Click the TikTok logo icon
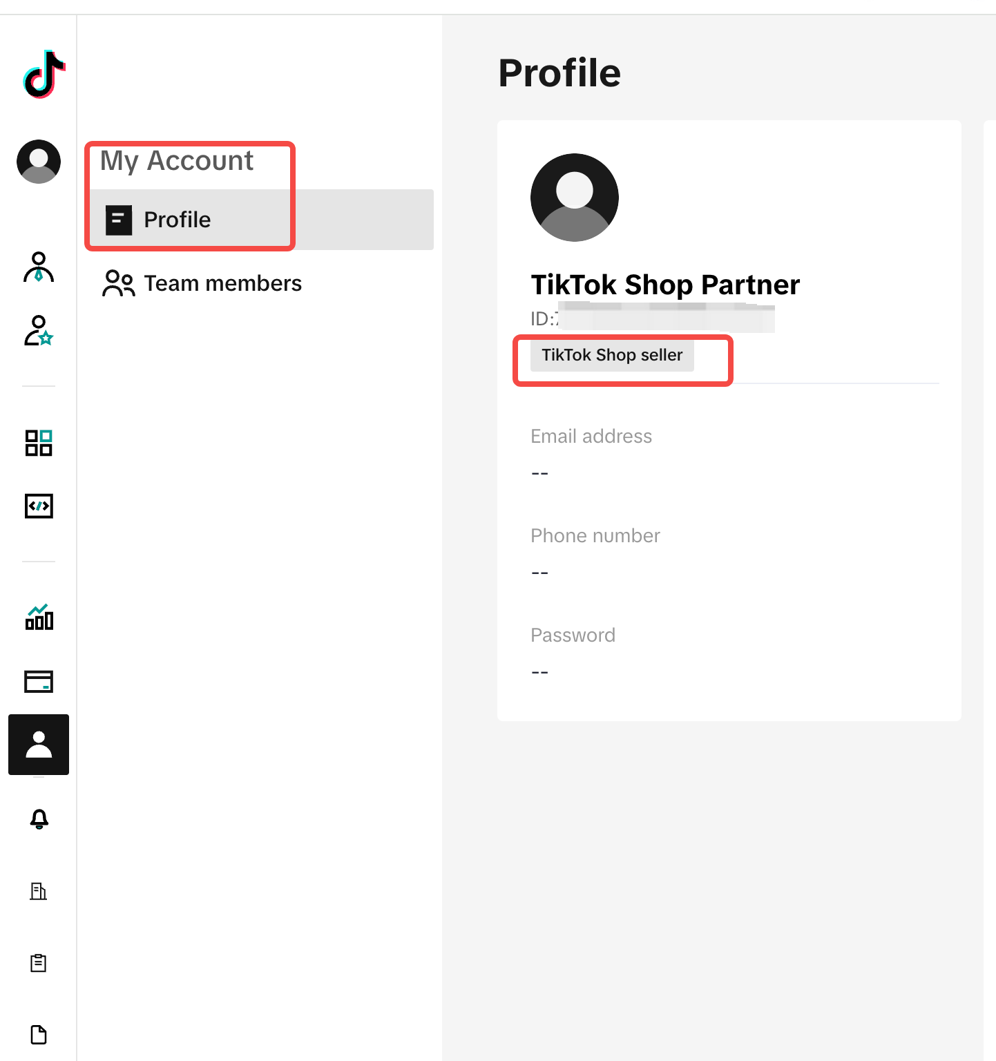This screenshot has height=1061, width=996. pyautogui.click(x=44, y=74)
